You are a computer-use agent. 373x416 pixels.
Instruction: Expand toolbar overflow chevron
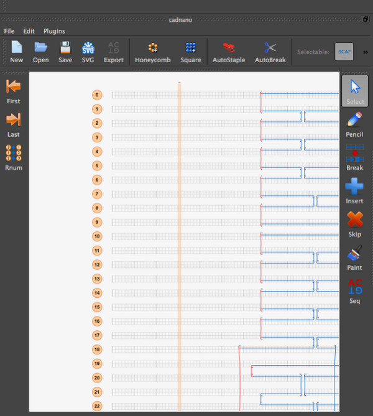click(365, 52)
